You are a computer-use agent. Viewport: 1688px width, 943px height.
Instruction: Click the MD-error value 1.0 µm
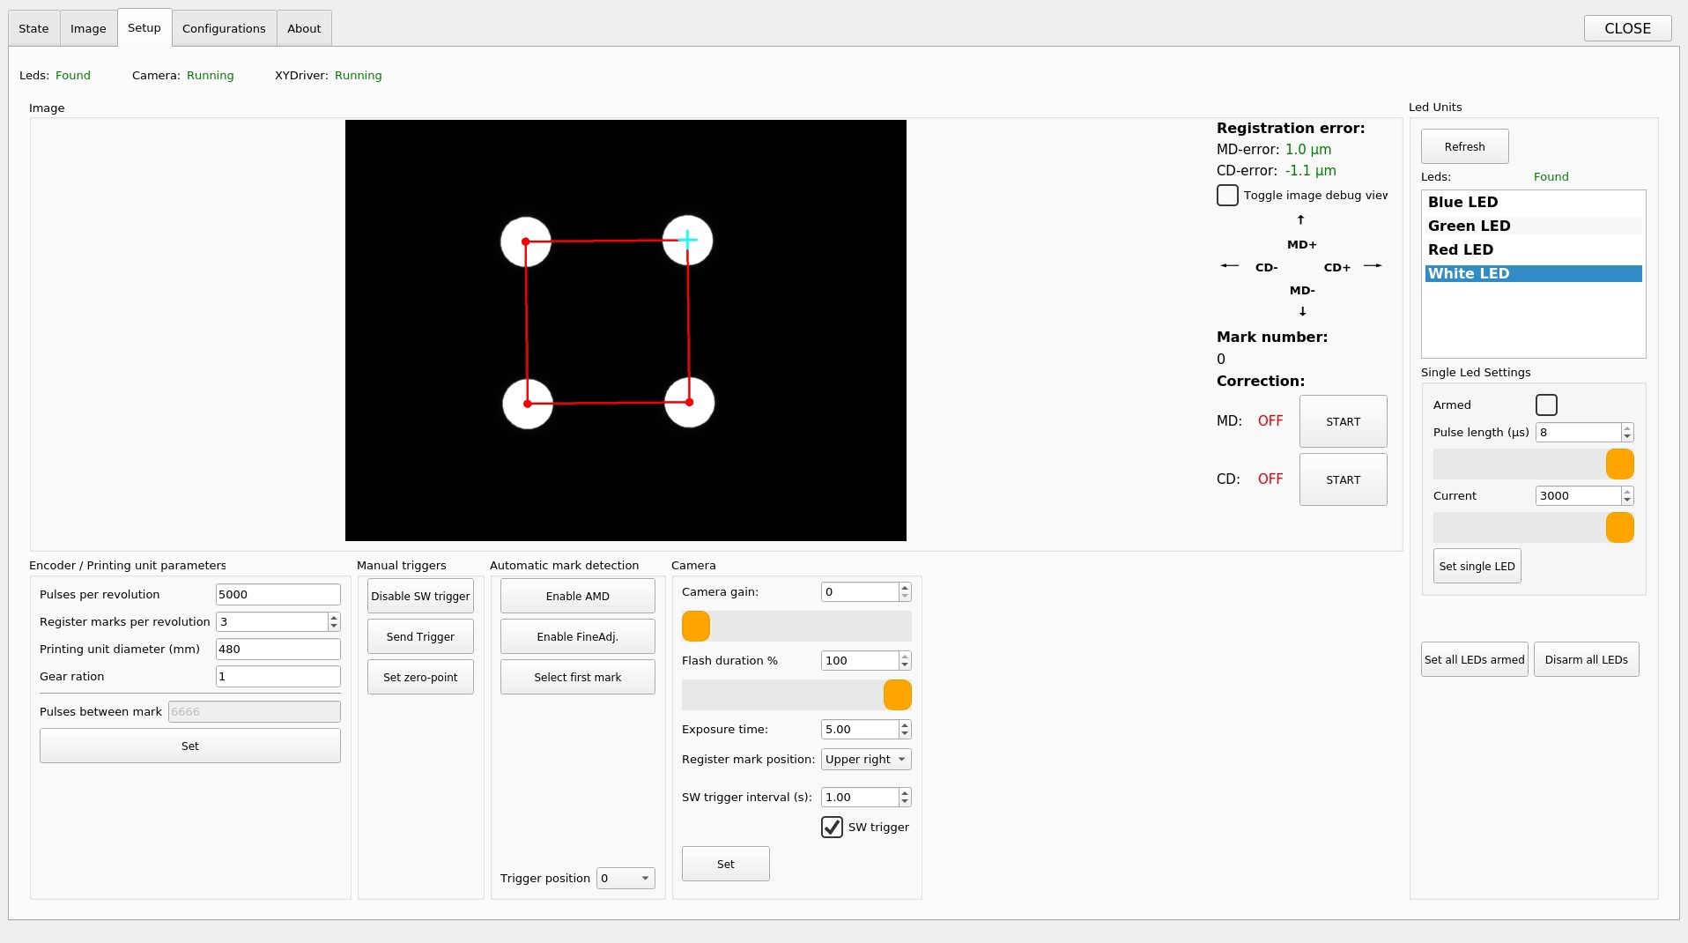tap(1308, 150)
